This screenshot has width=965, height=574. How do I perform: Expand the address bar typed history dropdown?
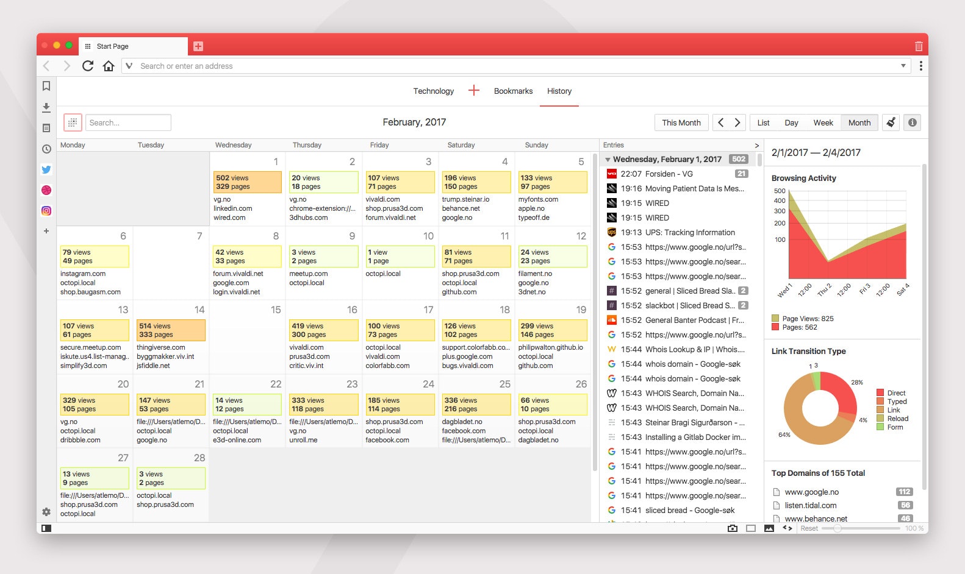[903, 66]
